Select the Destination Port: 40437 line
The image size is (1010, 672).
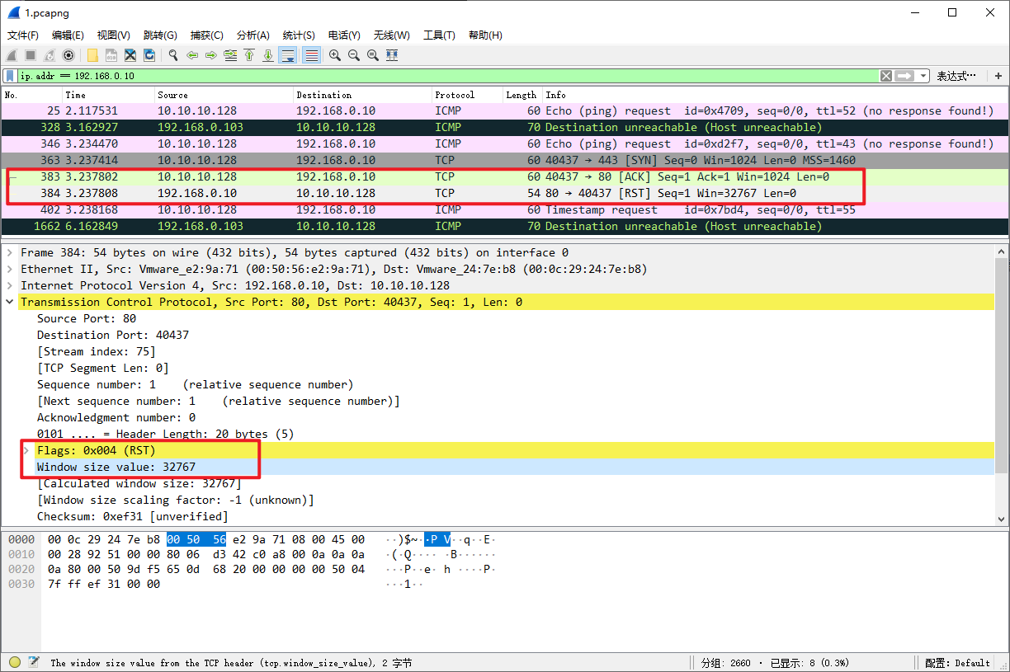point(113,335)
